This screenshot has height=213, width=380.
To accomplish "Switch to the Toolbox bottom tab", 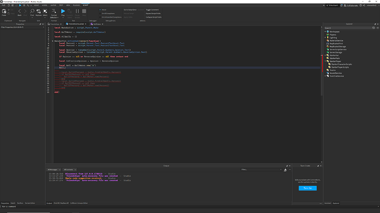I will pos(20,203).
